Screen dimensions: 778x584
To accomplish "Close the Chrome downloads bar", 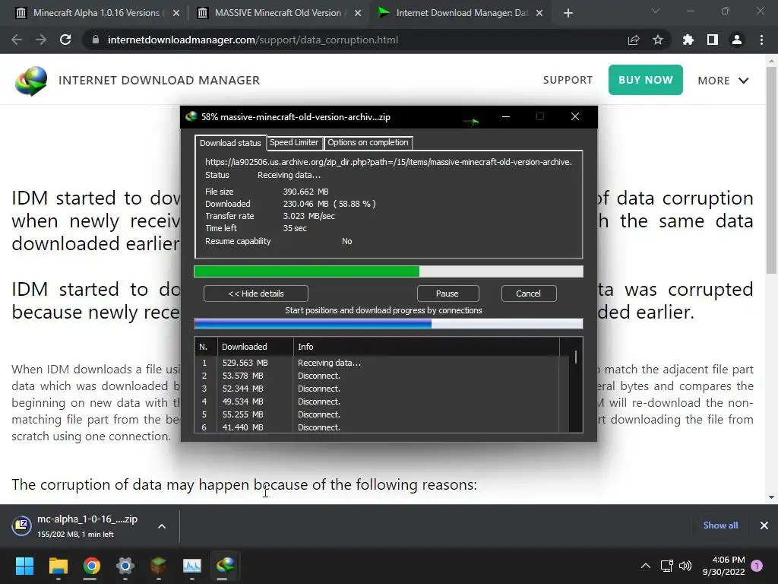I will [764, 525].
